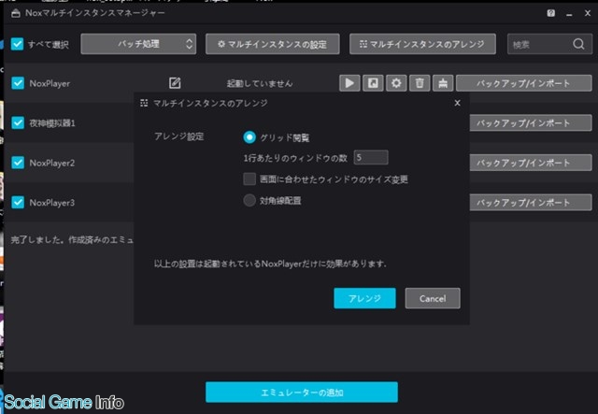Viewport: 598px width, 414px height.
Task: Open the gear settings for NoxPlayer row
Action: tap(396, 83)
